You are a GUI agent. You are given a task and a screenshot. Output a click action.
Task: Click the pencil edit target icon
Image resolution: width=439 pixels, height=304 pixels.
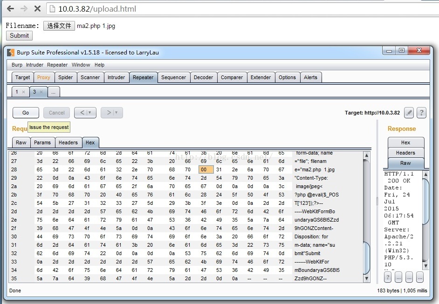tap(409, 113)
